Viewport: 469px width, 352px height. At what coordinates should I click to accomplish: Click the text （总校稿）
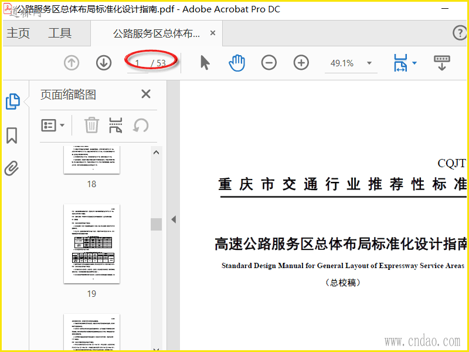click(343, 283)
